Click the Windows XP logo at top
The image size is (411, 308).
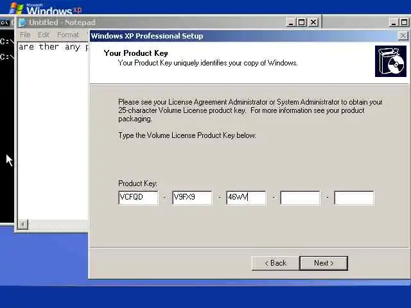point(46,8)
